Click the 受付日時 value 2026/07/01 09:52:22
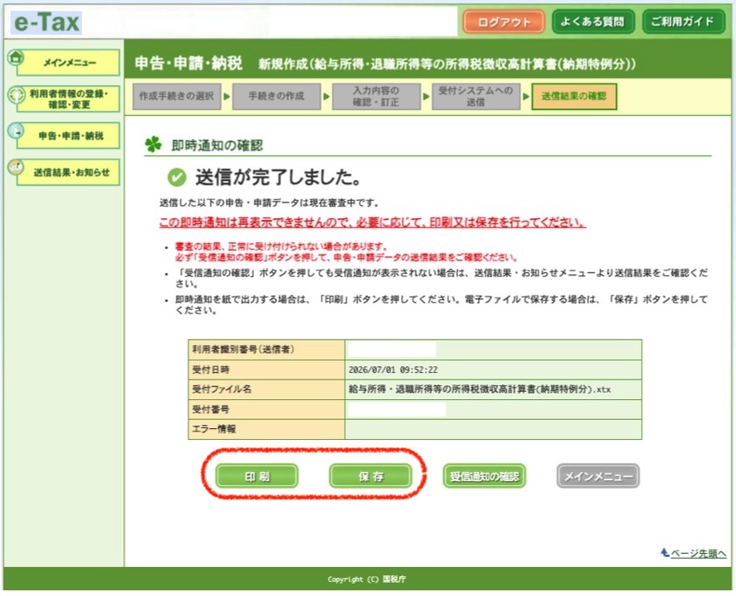736x596 pixels. pyautogui.click(x=393, y=370)
